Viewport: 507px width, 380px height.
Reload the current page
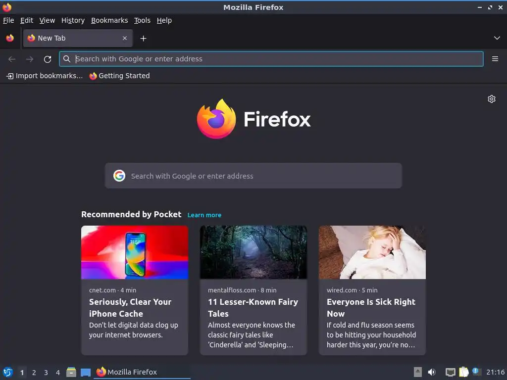tap(48, 59)
